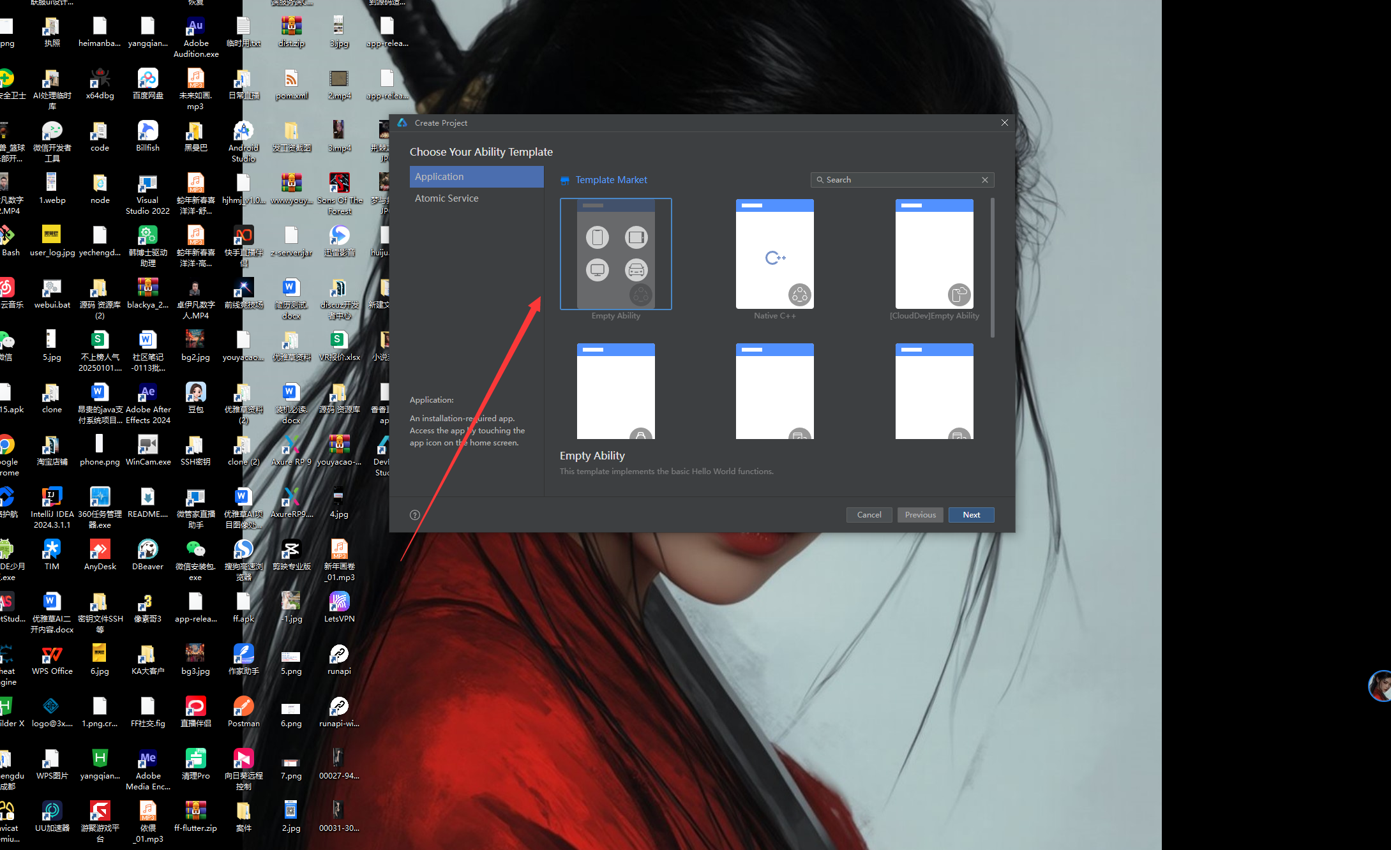
Task: Select the Empty Ability template card
Action: [615, 253]
